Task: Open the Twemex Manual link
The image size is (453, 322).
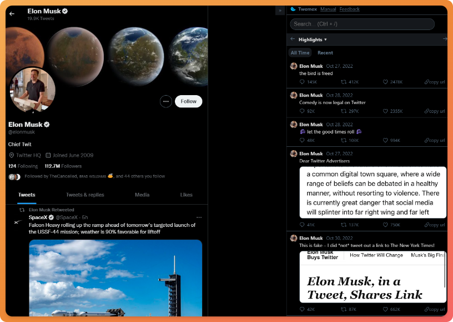Action: pos(328,9)
